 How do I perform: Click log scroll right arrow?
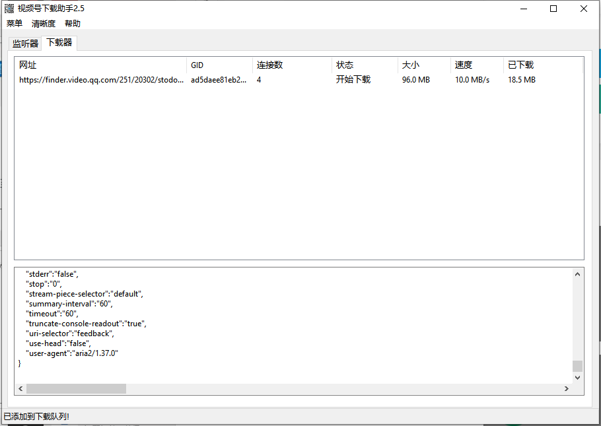click(x=567, y=389)
